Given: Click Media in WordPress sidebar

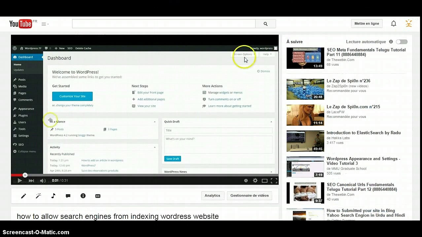Looking at the screenshot, I should [22, 87].
